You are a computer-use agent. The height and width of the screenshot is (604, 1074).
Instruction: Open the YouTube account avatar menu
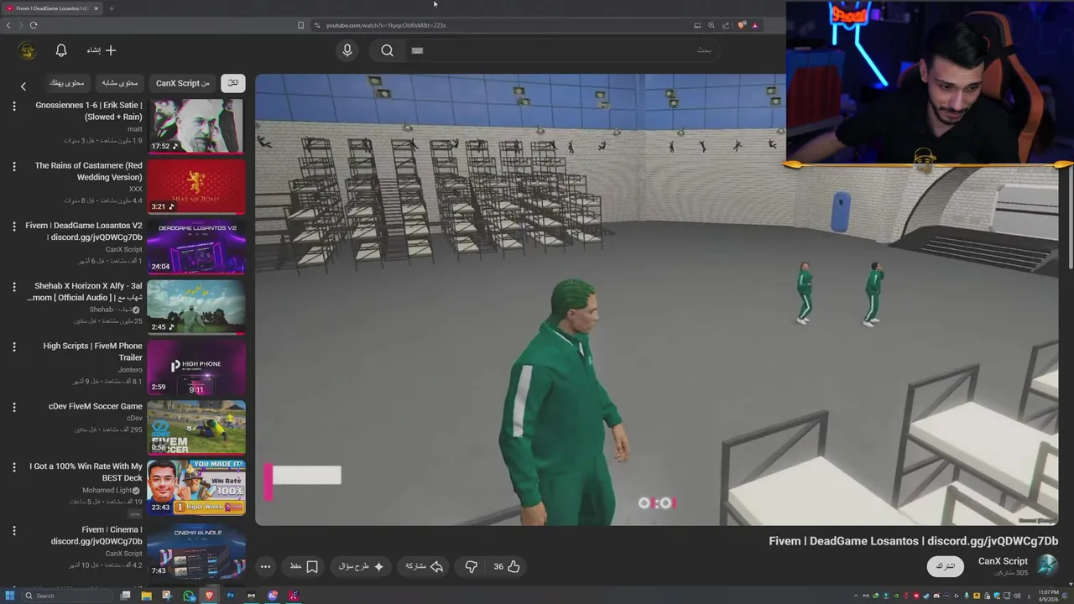pos(28,51)
